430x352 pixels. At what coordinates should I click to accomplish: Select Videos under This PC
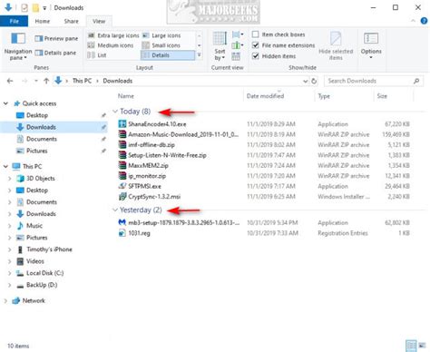pos(35,261)
